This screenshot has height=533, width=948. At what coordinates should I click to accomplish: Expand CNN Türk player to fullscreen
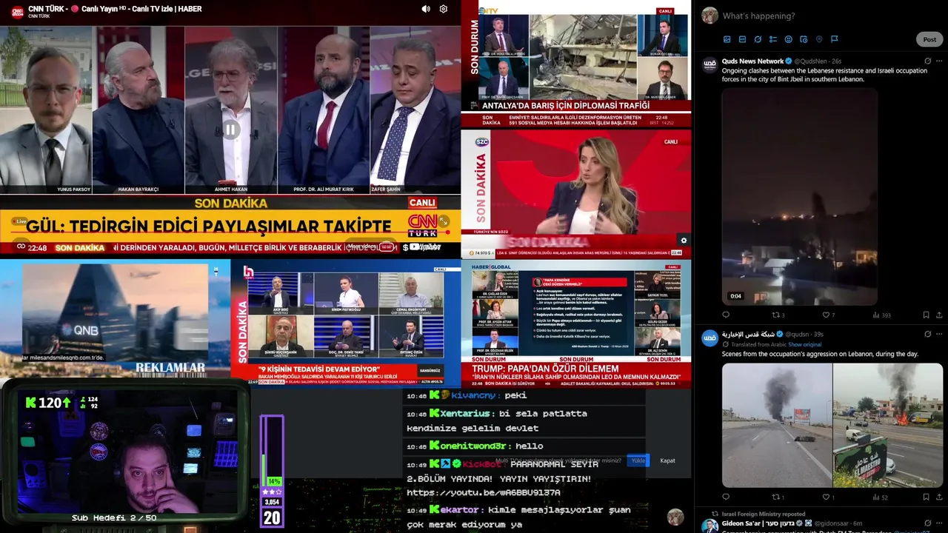click(x=444, y=221)
